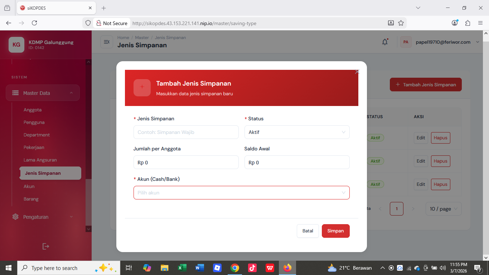Collapse sidebar with the menu toggle icon
The width and height of the screenshot is (489, 275).
pyautogui.click(x=106, y=42)
